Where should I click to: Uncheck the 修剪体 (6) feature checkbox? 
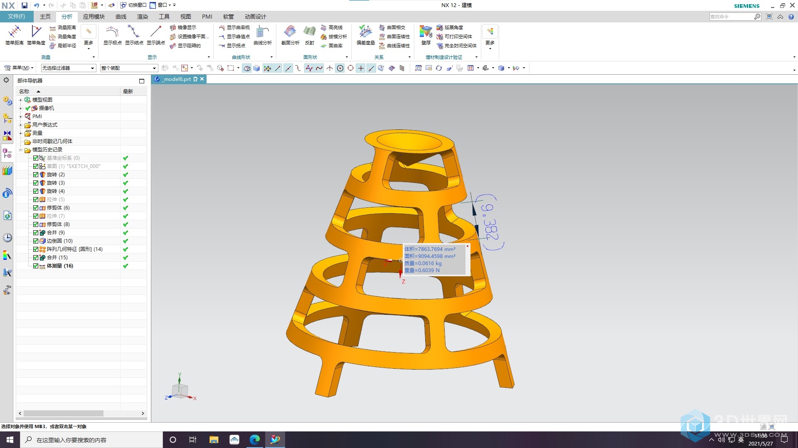[x=36, y=208]
